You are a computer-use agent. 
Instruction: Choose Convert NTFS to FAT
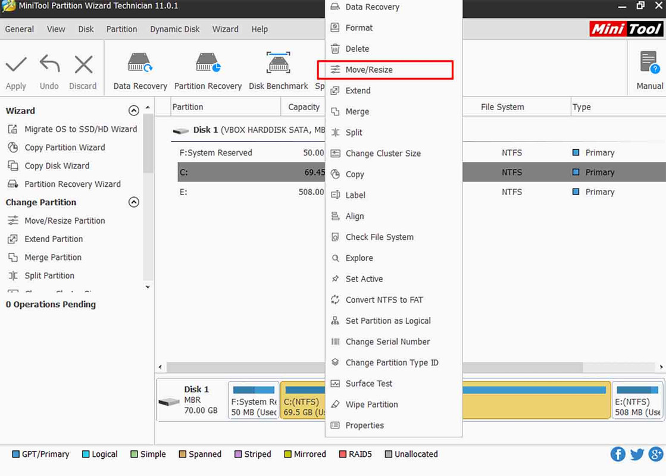click(393, 300)
